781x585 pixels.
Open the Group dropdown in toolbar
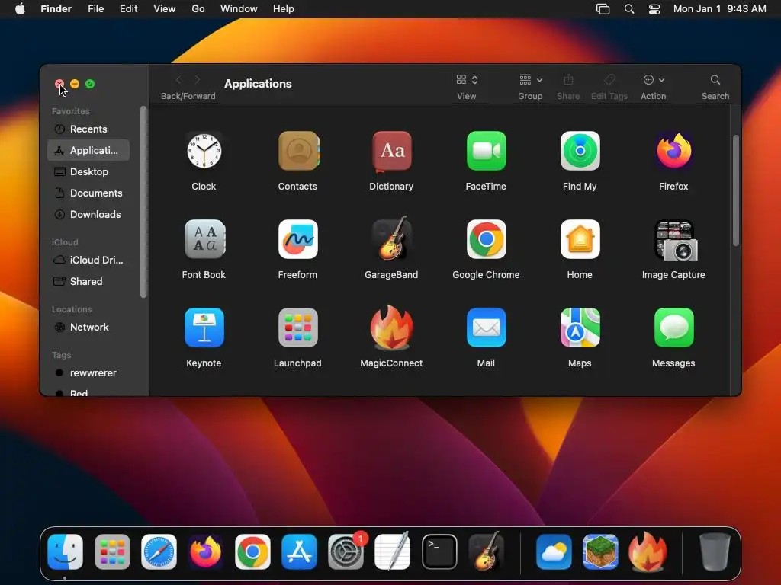point(531,79)
